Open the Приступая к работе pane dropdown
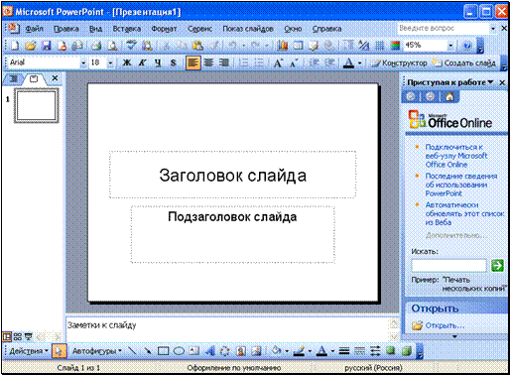 (x=490, y=82)
